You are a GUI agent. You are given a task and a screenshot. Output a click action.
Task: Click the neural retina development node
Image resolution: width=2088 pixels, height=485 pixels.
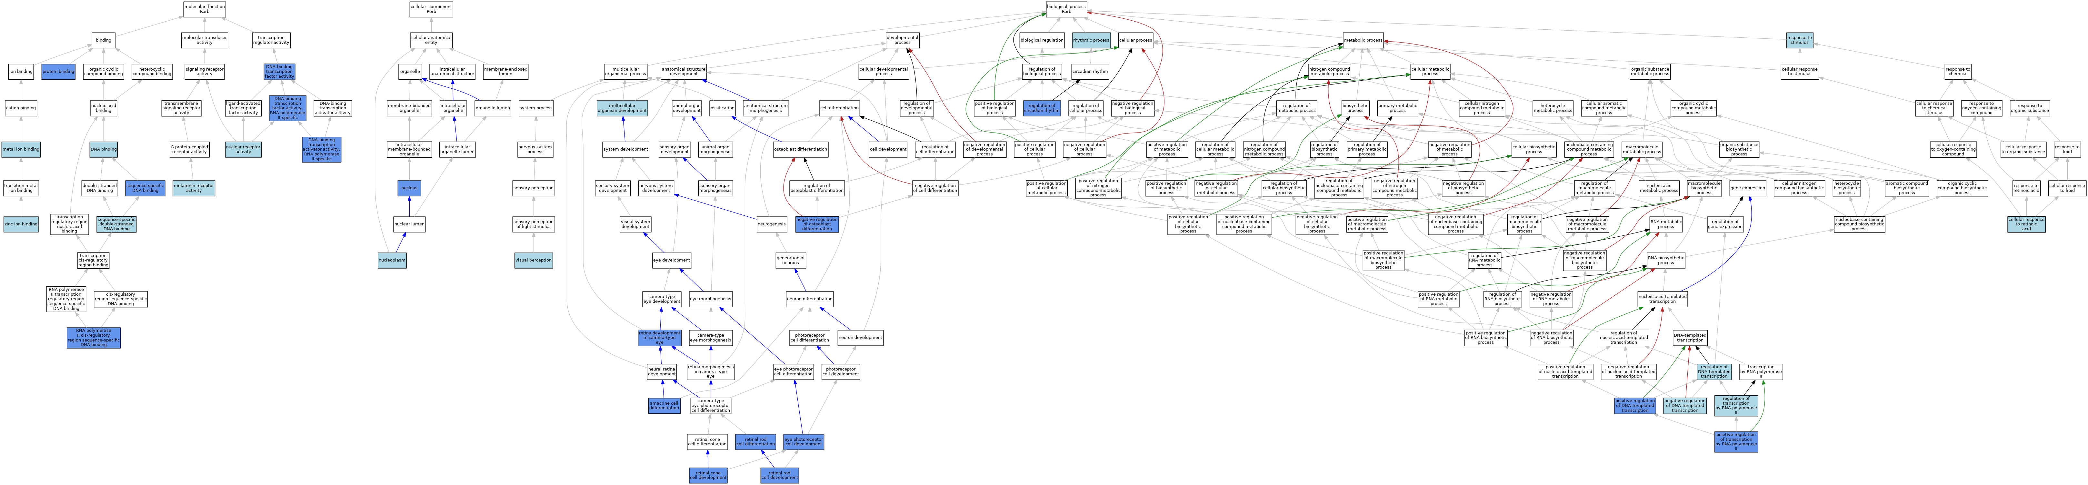pyautogui.click(x=661, y=371)
